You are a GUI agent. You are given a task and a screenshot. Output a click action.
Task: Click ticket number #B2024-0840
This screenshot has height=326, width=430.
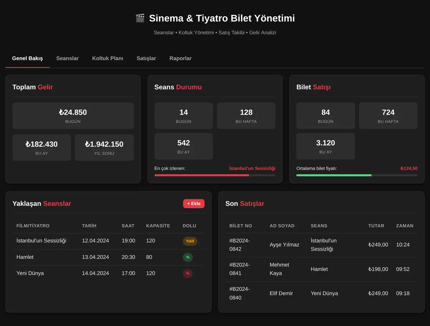(240, 293)
